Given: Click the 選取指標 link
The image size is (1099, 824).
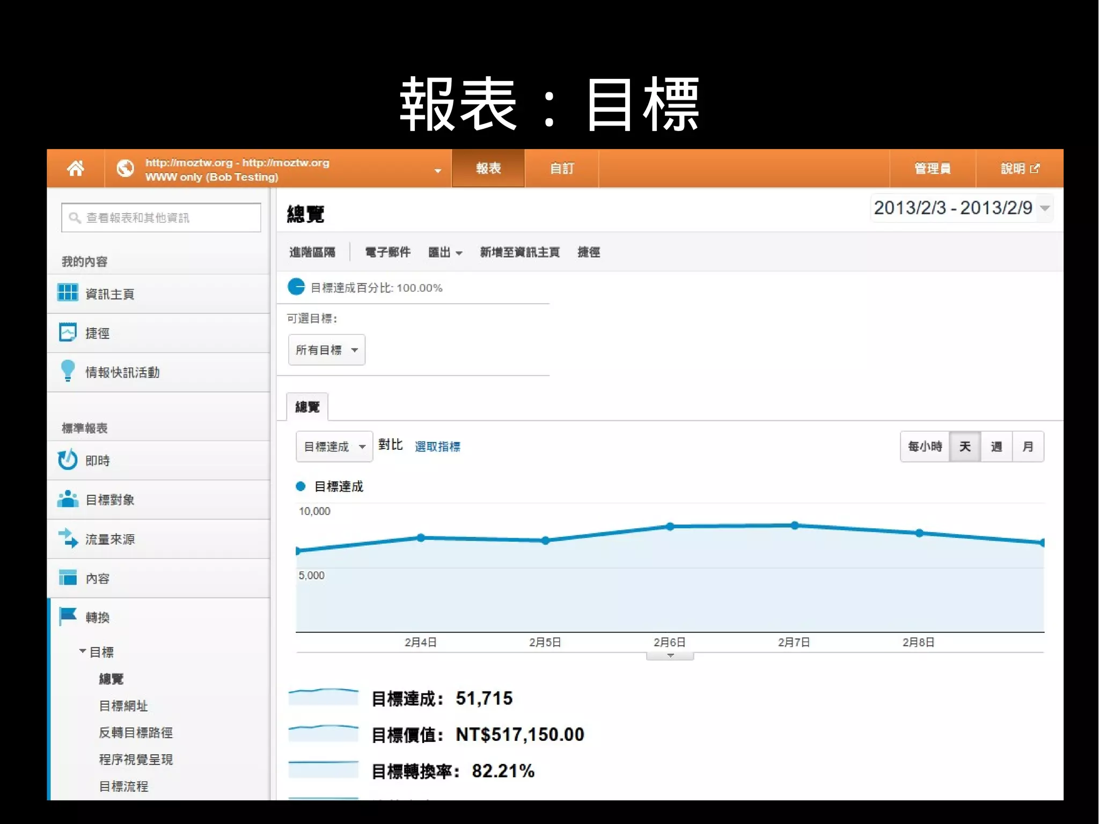Looking at the screenshot, I should coord(437,447).
